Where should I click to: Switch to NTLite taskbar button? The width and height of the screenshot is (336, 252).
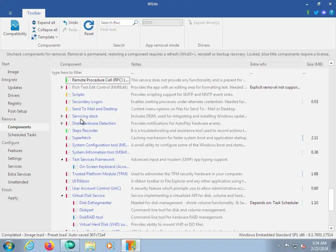tap(131, 245)
